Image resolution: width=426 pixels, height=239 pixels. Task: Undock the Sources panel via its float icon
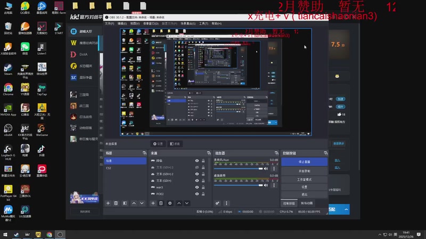(209, 153)
